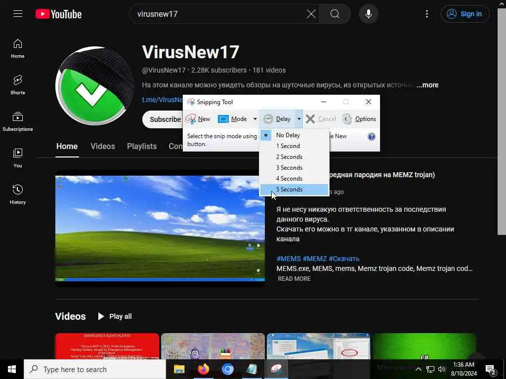Open the red Emergency Alert video thumbnail
This screenshot has height=379, width=506.
tap(107, 346)
